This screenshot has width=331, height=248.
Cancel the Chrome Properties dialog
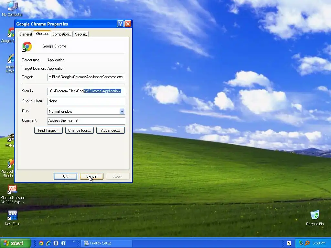click(91, 176)
